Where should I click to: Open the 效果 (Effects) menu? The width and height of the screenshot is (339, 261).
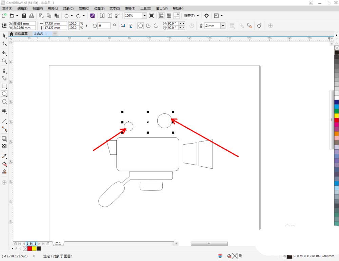click(84, 8)
